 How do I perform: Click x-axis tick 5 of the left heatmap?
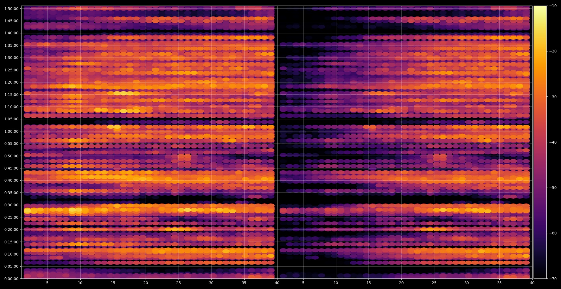pyautogui.click(x=47, y=283)
